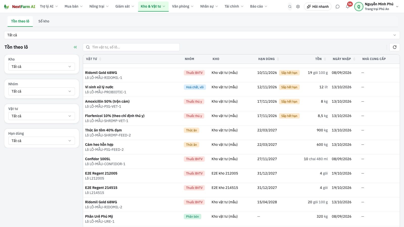Click Sắp hết hạn badge for Florfenicol 10%
This screenshot has height=227, width=404.
(x=289, y=116)
